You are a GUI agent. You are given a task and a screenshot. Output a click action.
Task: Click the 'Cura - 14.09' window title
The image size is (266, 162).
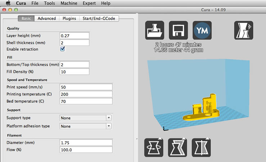[x=213, y=10]
